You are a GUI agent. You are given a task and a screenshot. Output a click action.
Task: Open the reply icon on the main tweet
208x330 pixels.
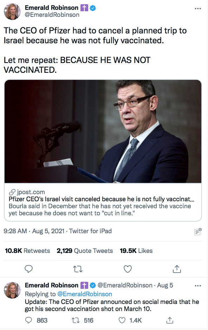tap(28, 268)
